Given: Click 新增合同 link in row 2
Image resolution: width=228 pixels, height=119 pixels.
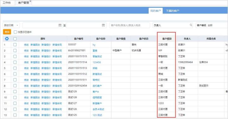Looking at the screenshot, I should click(57, 51).
